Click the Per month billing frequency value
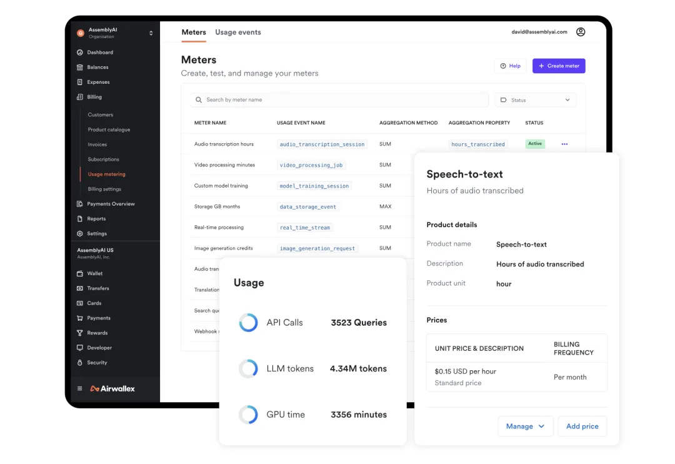This screenshot has height=464, width=675. [570, 377]
